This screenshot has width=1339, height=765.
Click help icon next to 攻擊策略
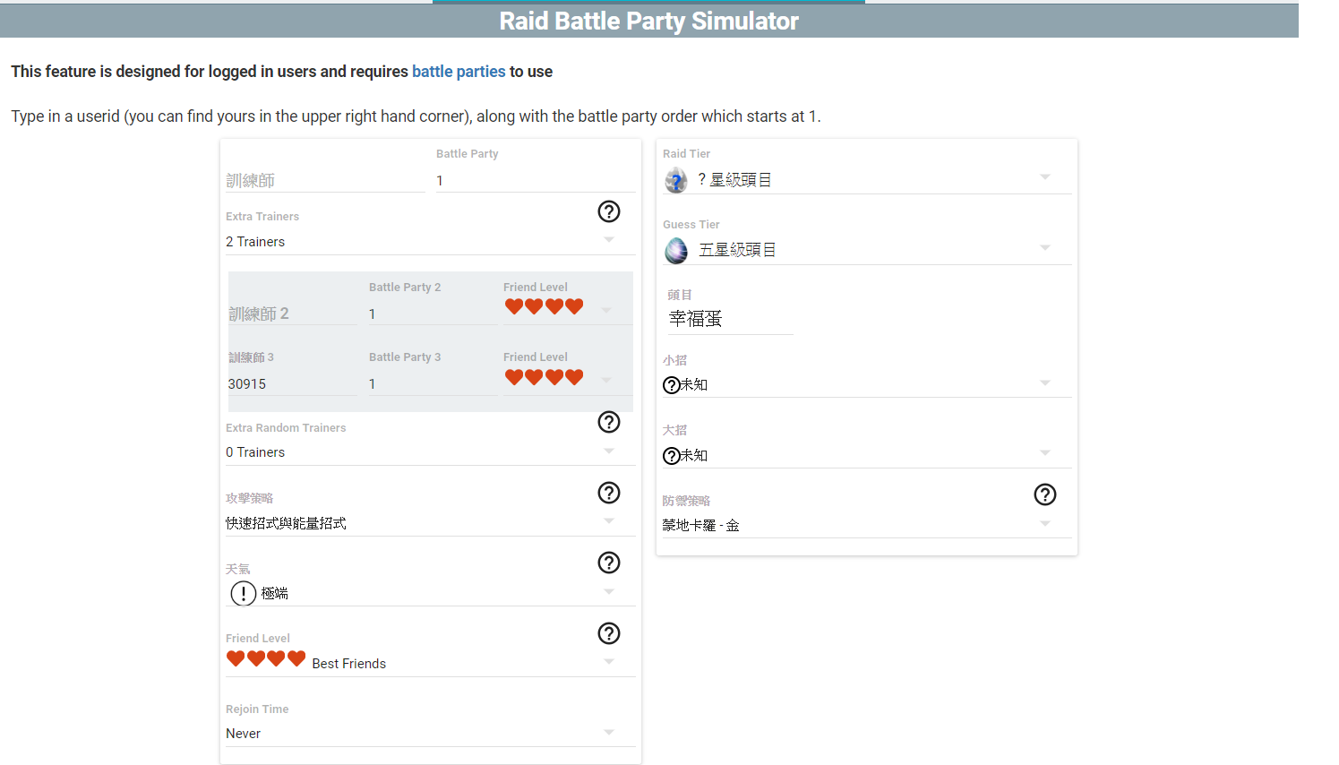[608, 493]
